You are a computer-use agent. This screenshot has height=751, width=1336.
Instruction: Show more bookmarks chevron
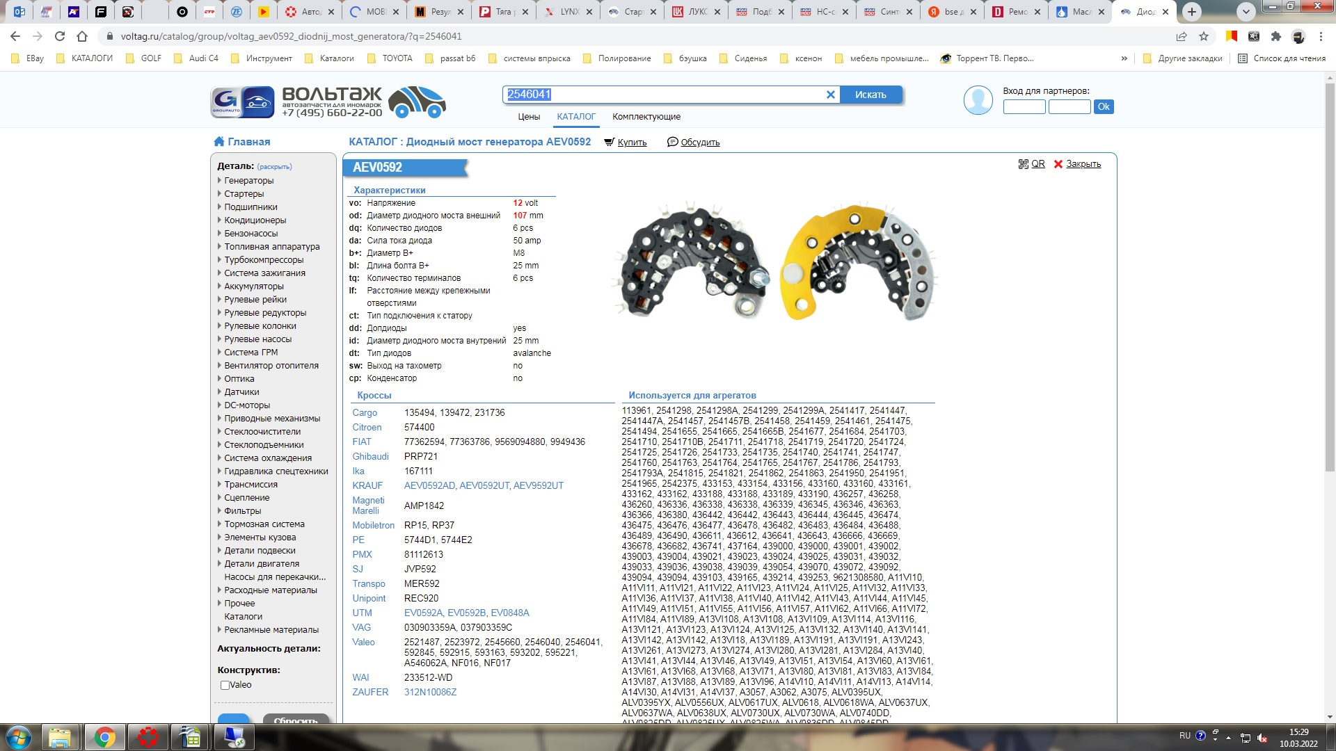pos(1124,58)
